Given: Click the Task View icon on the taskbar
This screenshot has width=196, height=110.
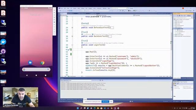Looking at the screenshot, I should (85, 108).
